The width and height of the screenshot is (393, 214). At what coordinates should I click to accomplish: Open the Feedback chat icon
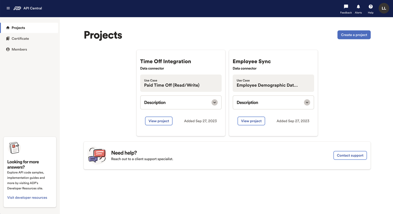click(x=346, y=7)
